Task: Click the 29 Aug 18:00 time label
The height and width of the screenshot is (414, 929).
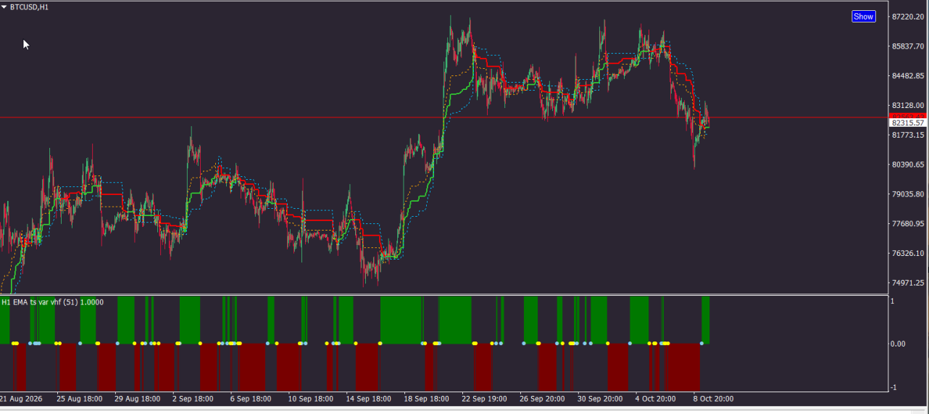Action: (x=138, y=398)
